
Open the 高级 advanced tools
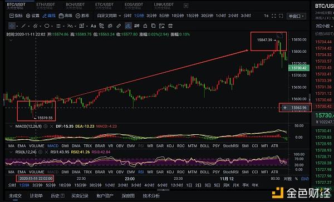point(66,16)
